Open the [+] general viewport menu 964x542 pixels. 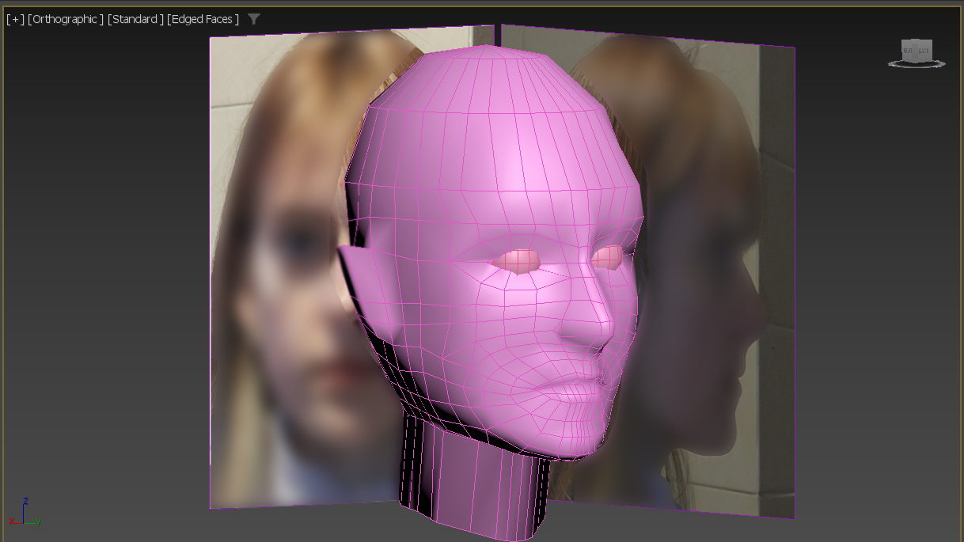15,19
